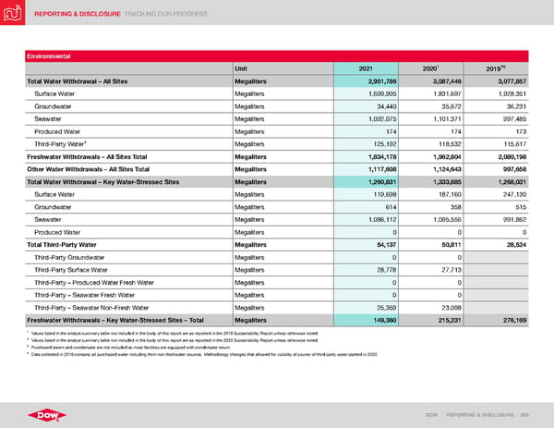Select Third-Party – Produced Water Fresh Water label
Image resolution: width=554 pixels, height=428 pixels.
tap(94, 282)
